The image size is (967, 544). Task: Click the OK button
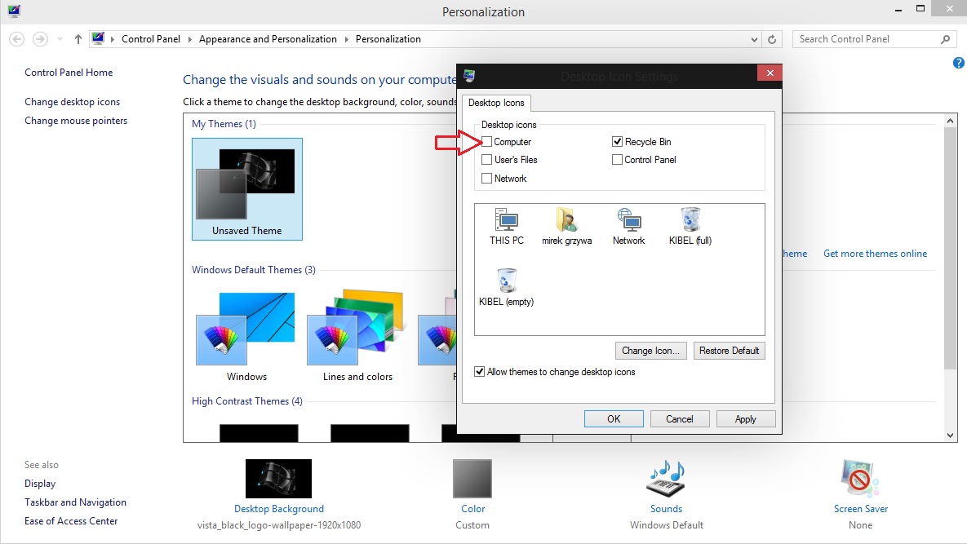(x=614, y=419)
